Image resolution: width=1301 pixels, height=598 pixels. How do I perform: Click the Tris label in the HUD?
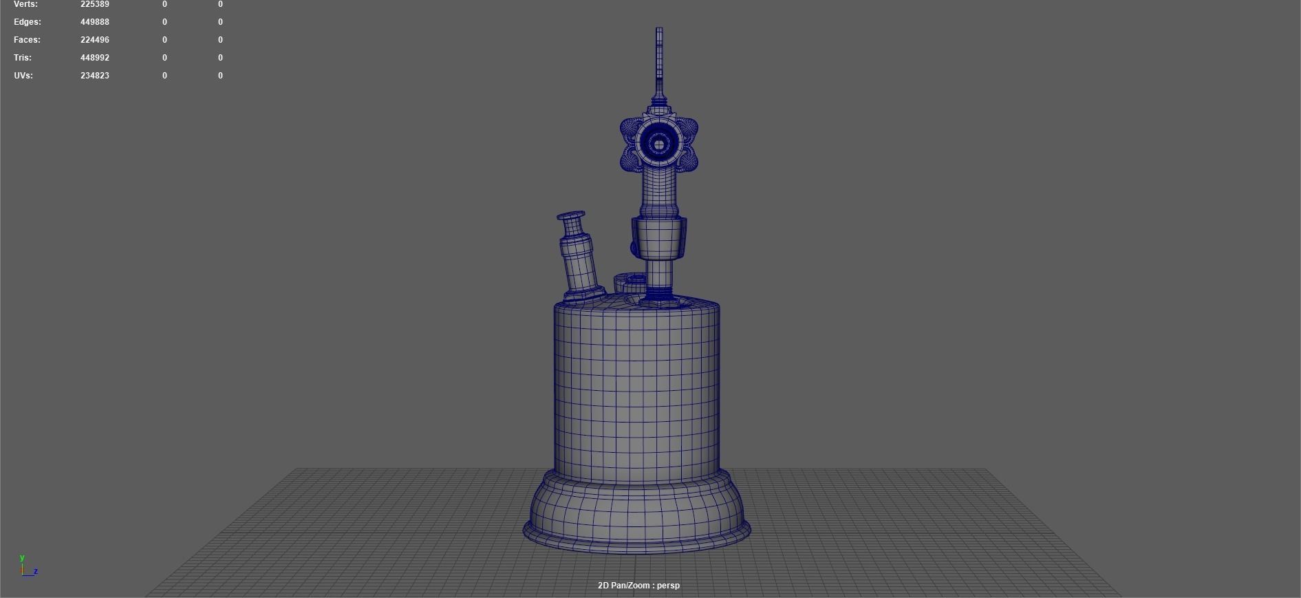point(22,58)
